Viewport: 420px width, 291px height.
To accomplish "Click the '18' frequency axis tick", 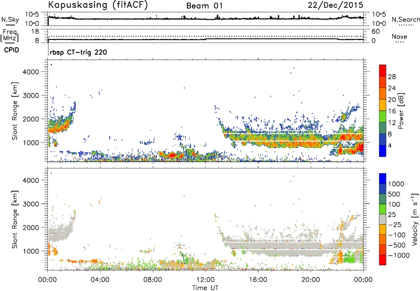I will tap(35, 32).
